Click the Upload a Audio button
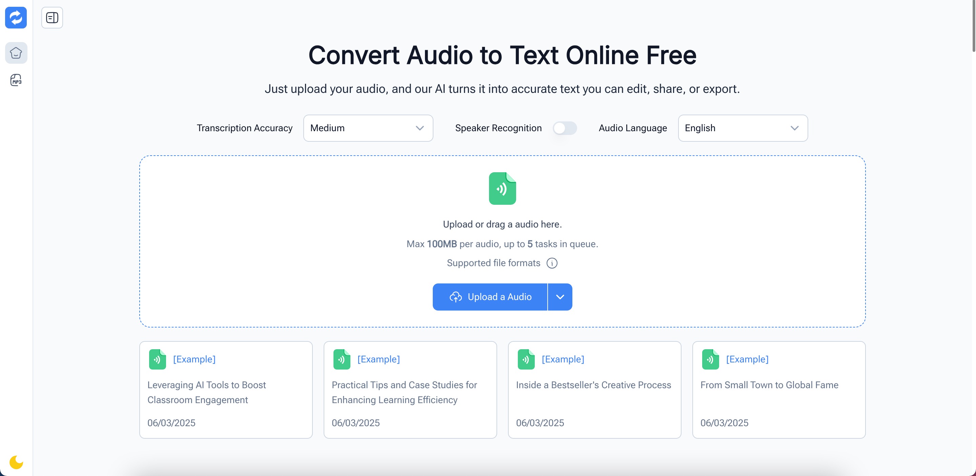The height and width of the screenshot is (476, 976). pyautogui.click(x=490, y=297)
